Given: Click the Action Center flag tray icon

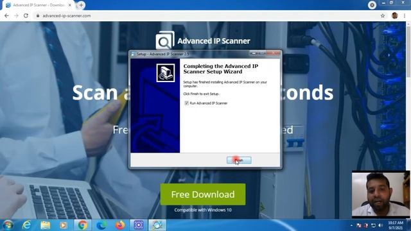Looking at the screenshot, I should [x=359, y=225].
